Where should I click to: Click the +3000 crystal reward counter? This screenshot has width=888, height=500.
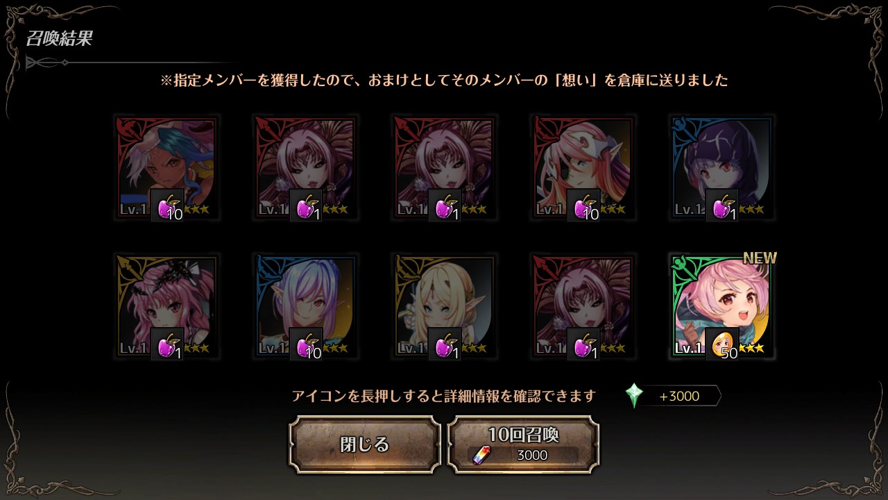click(x=679, y=397)
